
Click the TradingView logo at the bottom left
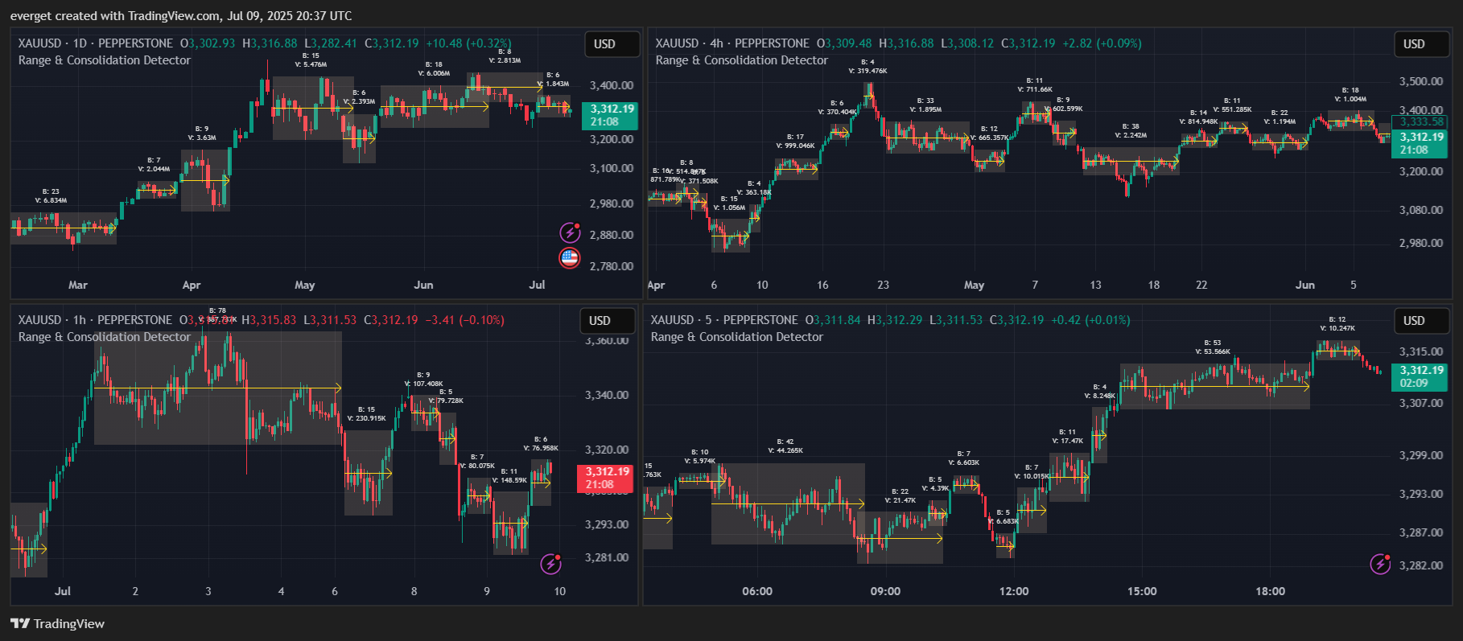tap(57, 623)
